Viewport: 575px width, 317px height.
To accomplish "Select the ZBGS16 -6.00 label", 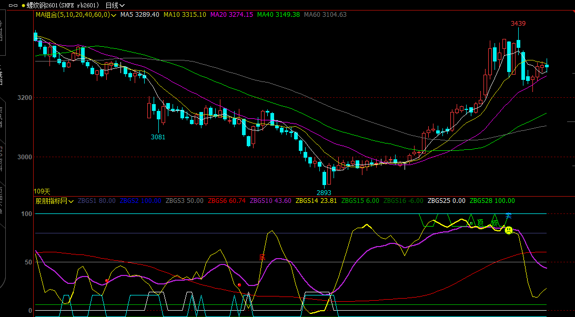I will pyautogui.click(x=403, y=201).
